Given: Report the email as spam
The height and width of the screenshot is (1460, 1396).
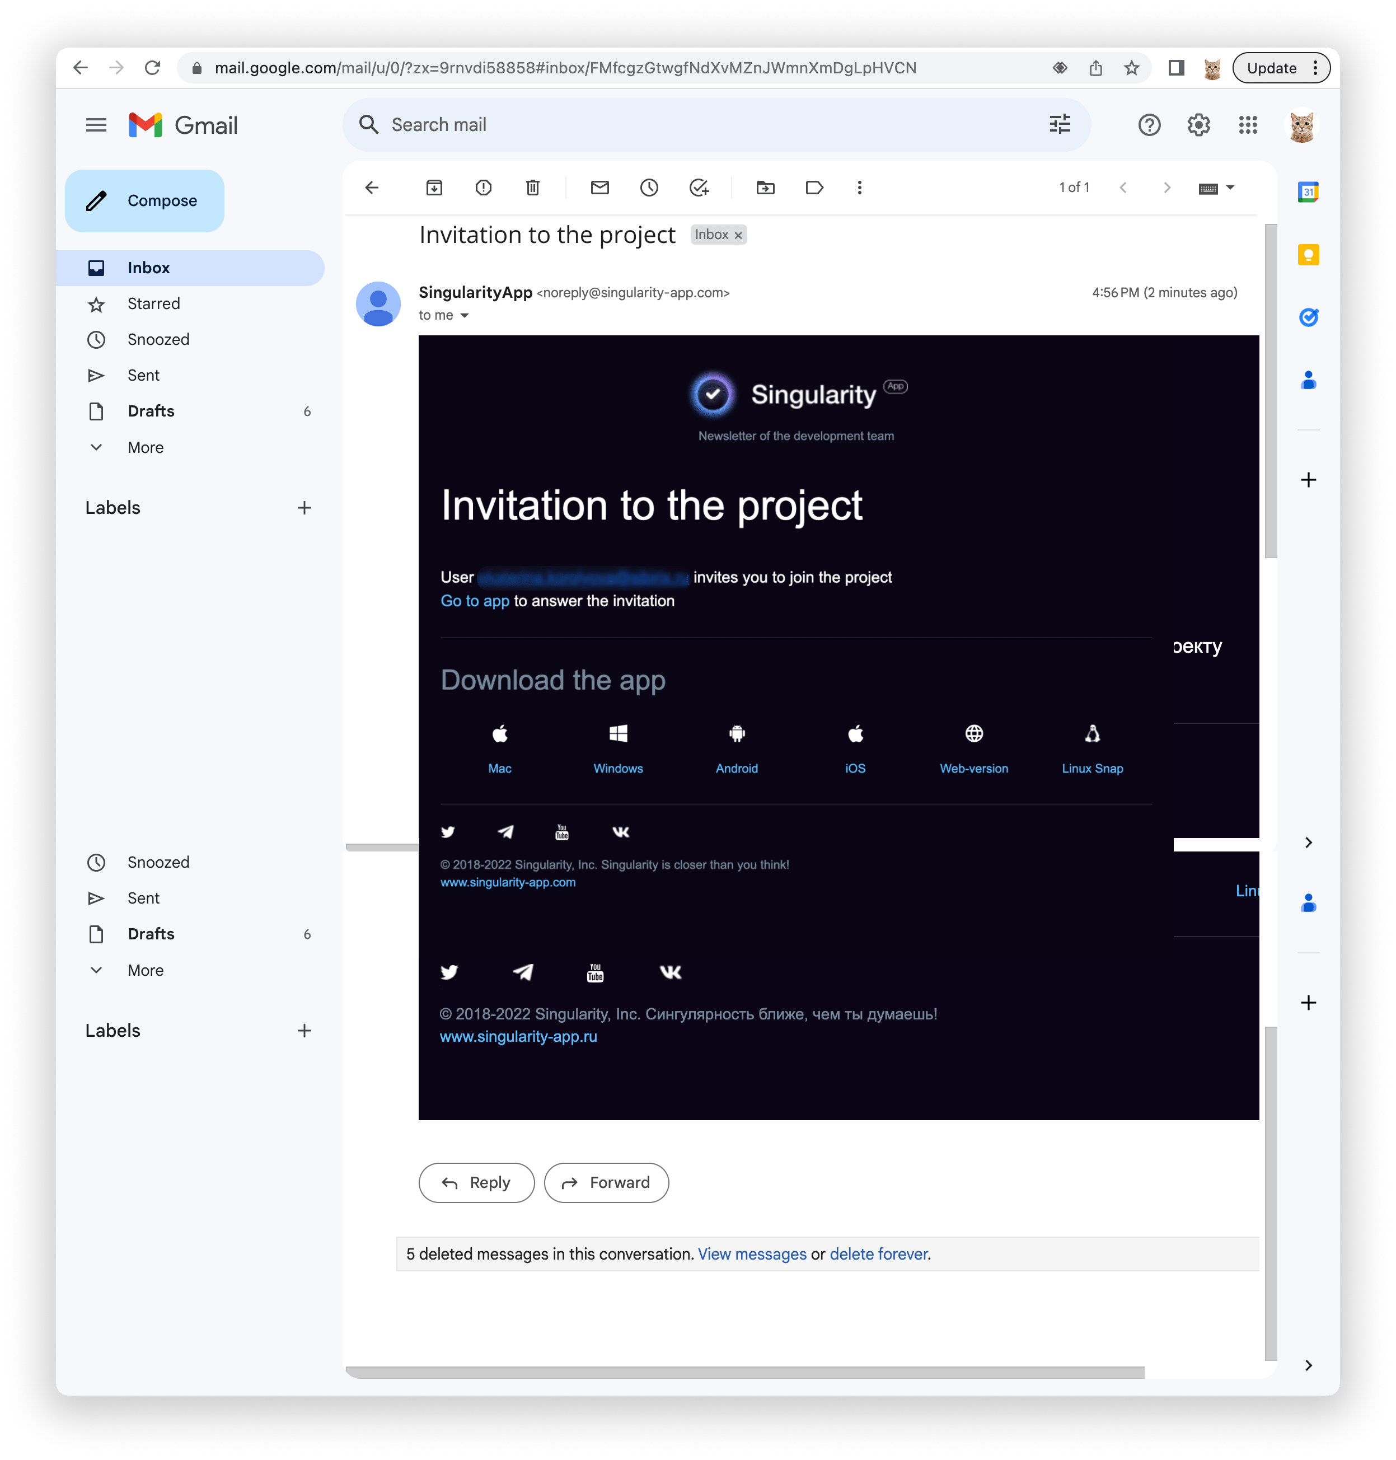Looking at the screenshot, I should click(x=484, y=188).
